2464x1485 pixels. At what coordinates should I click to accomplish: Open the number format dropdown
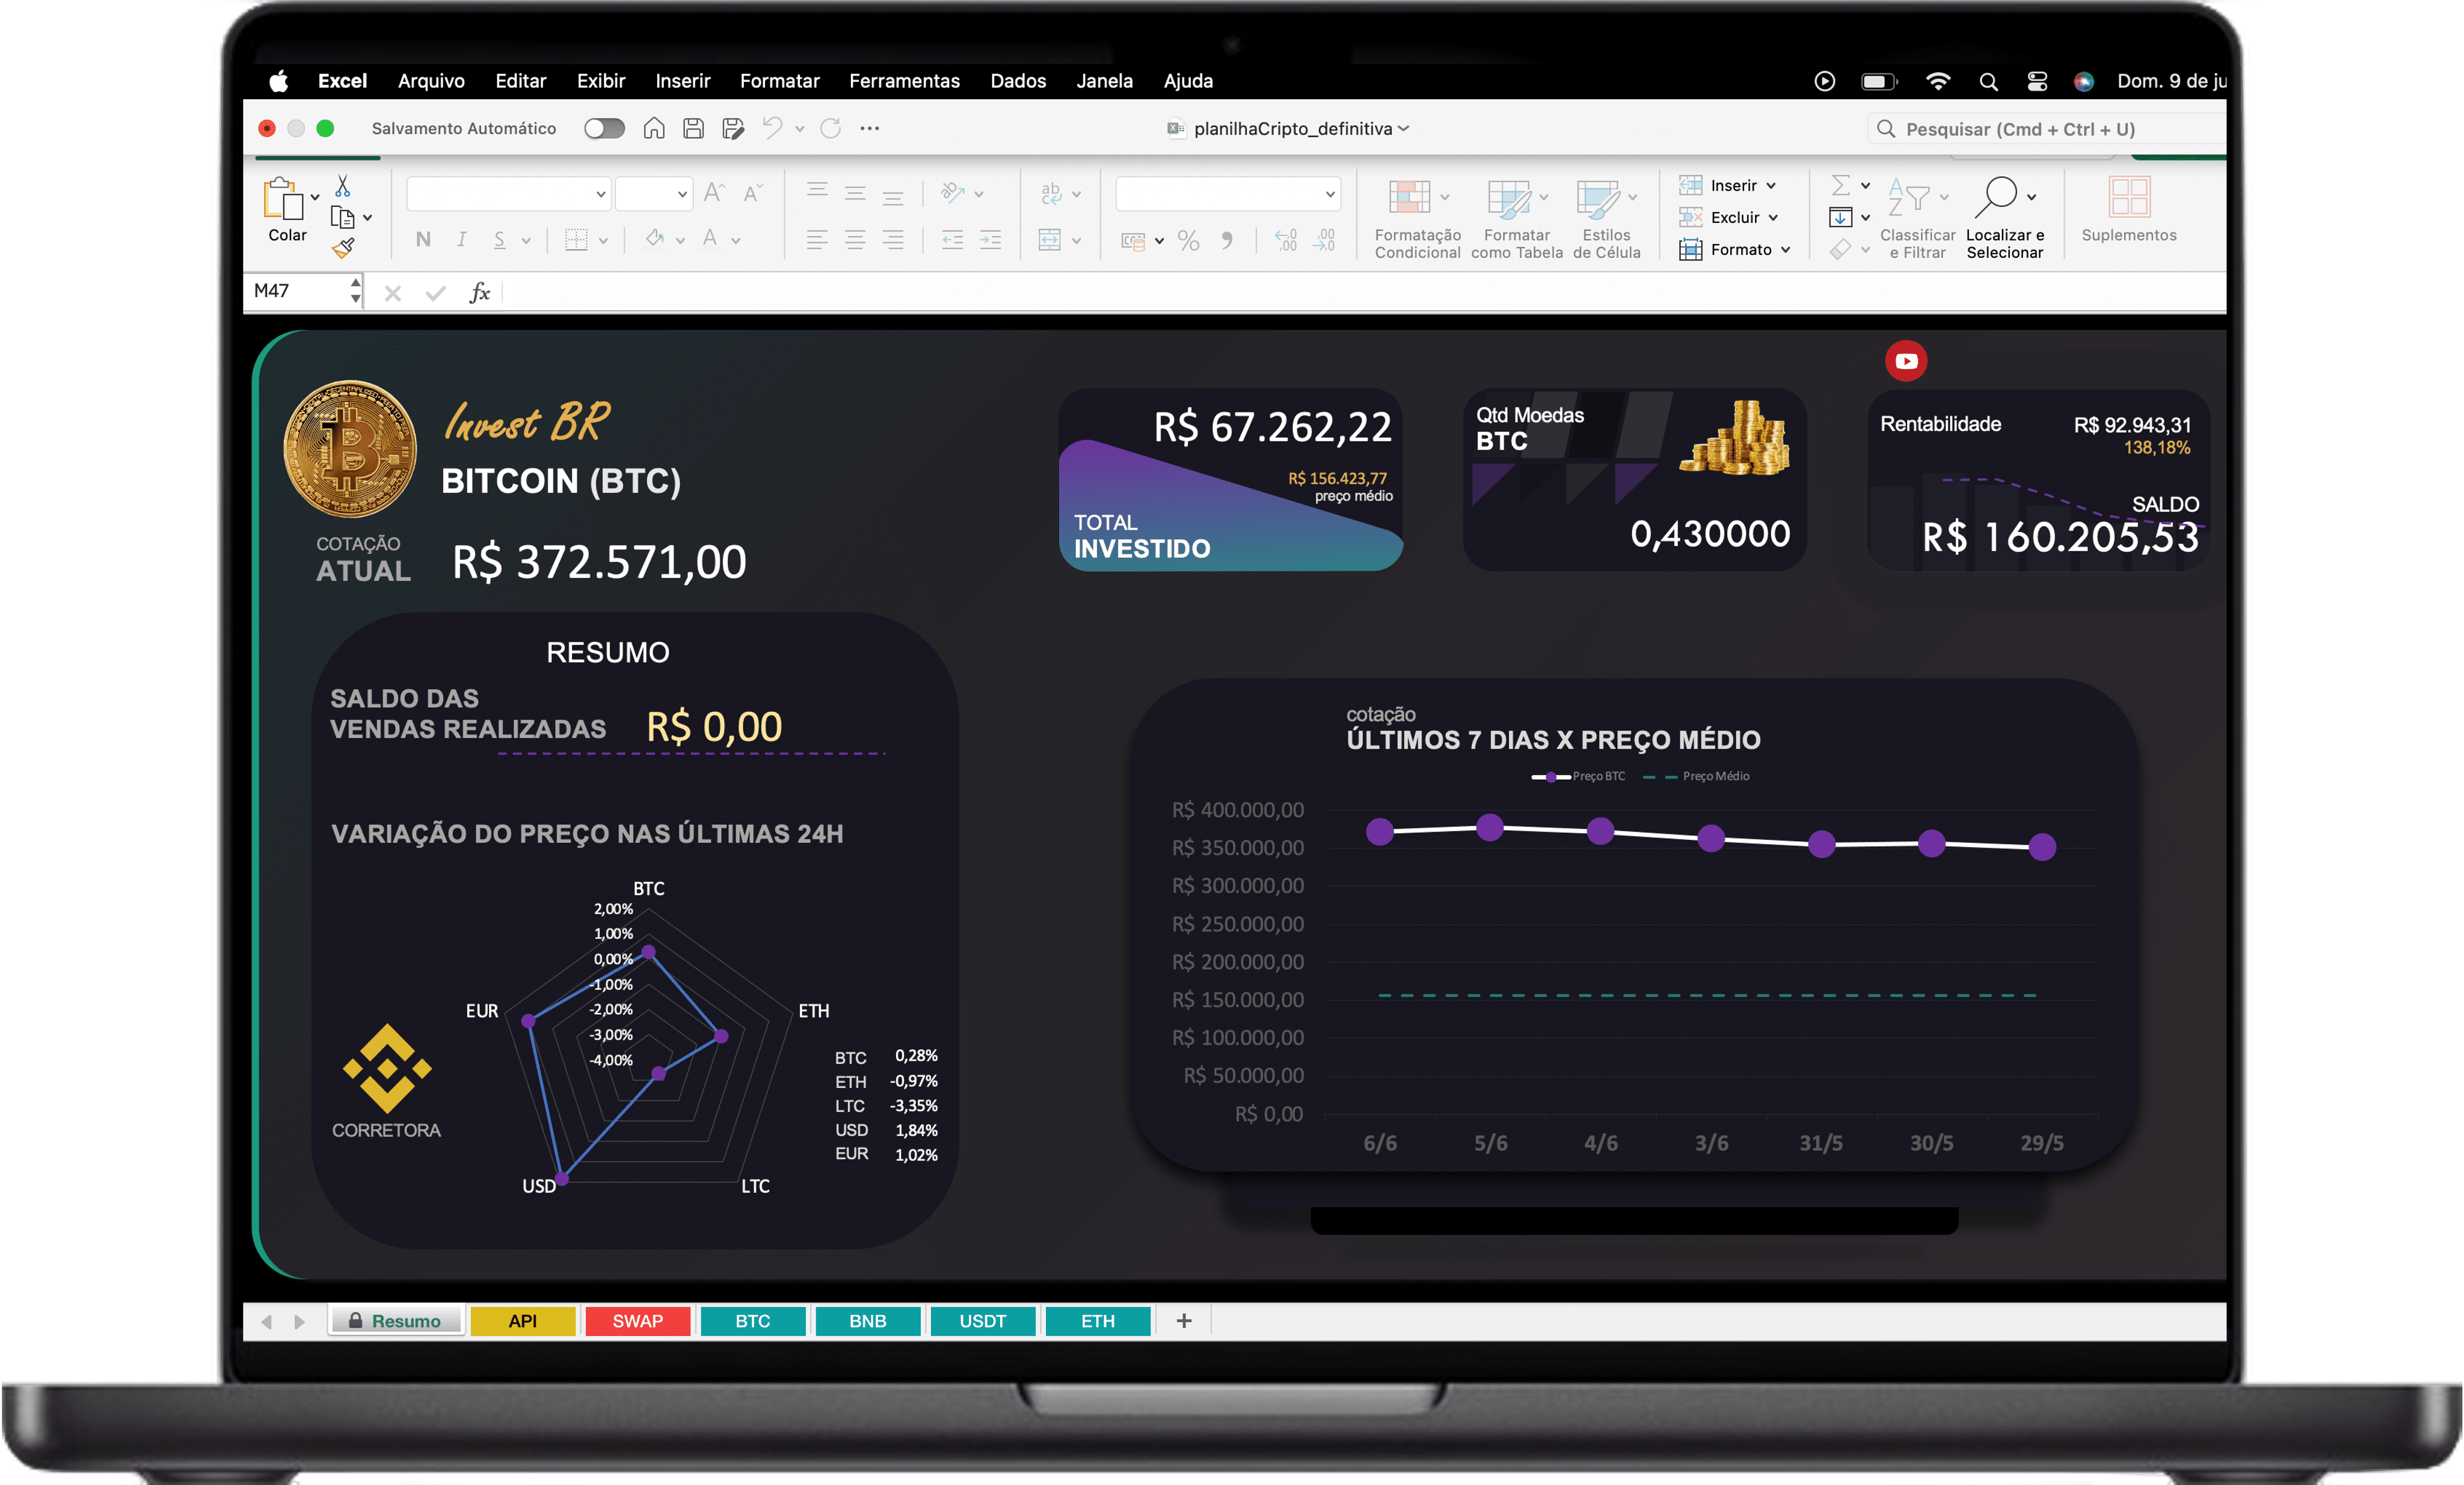pyautogui.click(x=1329, y=194)
